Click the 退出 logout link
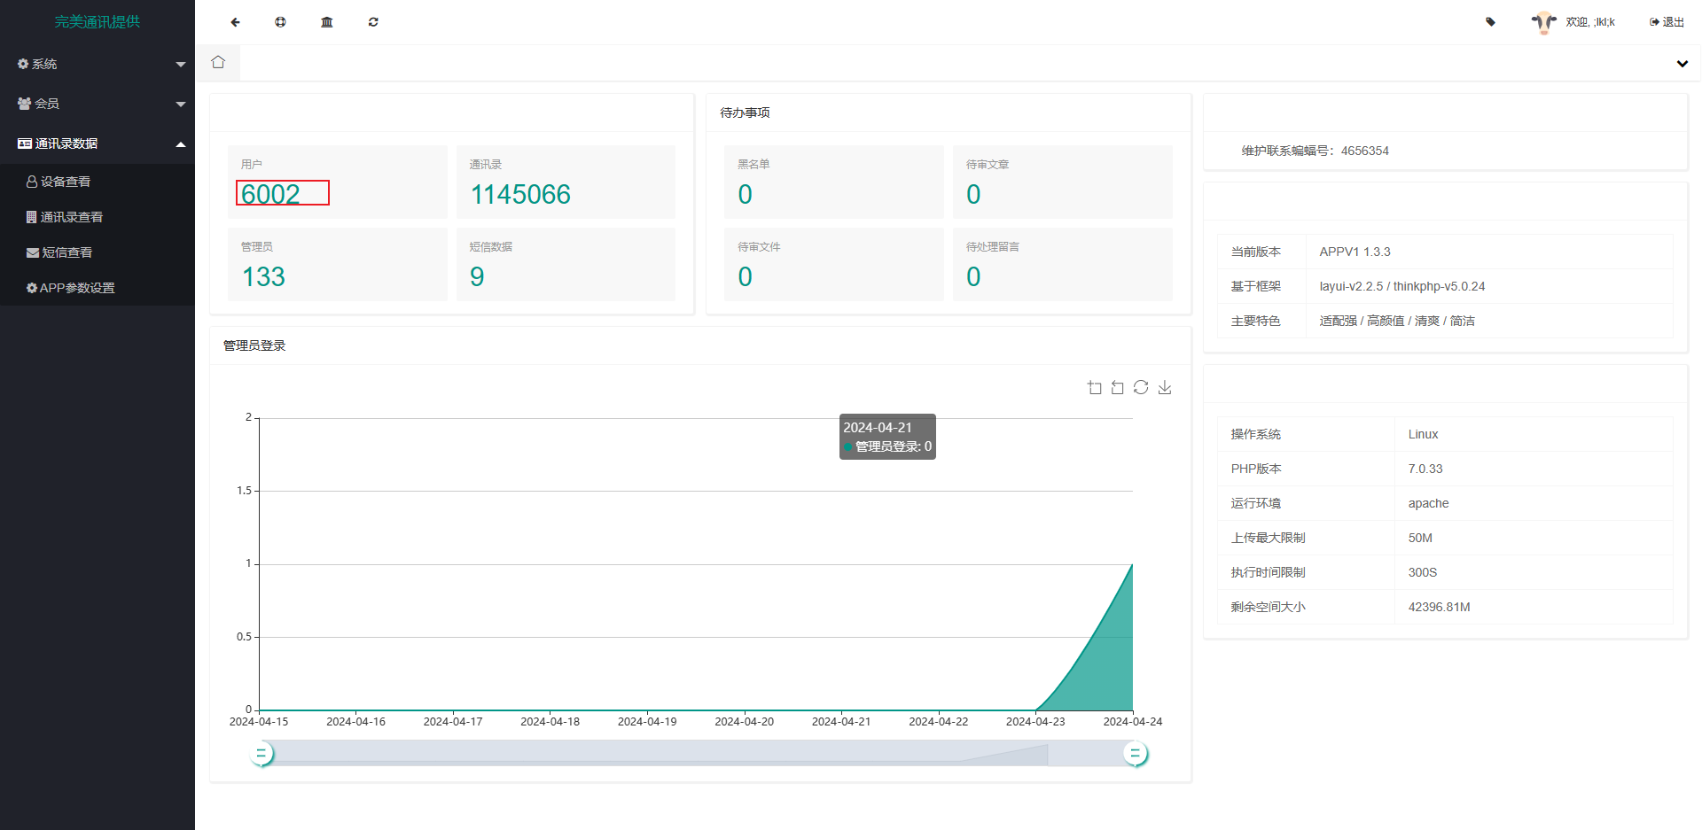Image resolution: width=1702 pixels, height=830 pixels. tap(1667, 22)
